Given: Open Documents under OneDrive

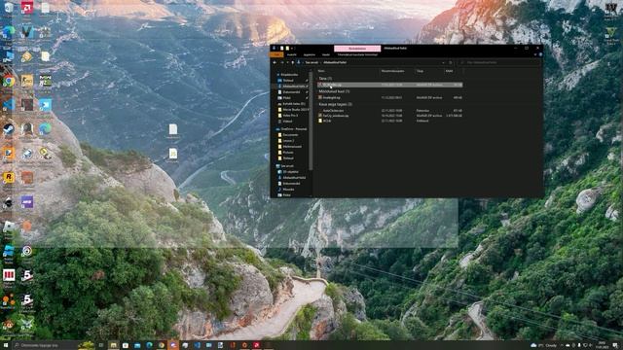Looking at the screenshot, I should pos(290,135).
